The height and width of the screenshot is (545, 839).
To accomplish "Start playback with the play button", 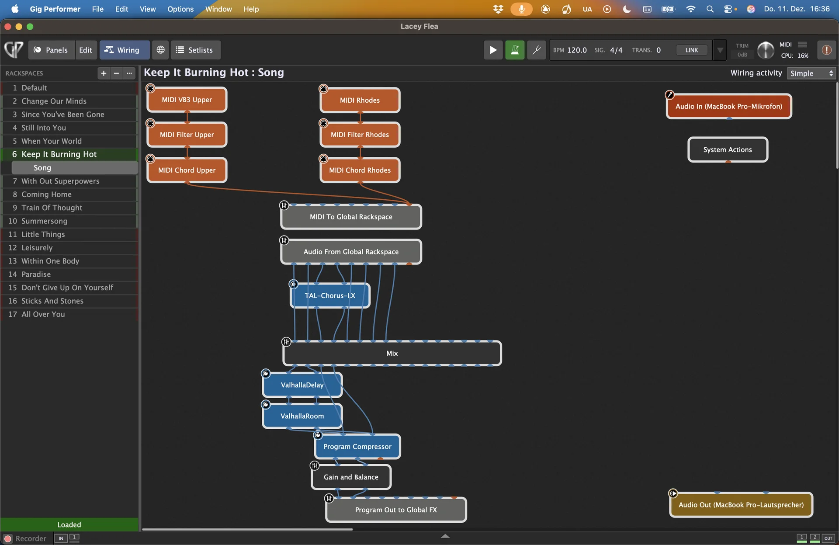I will pos(493,50).
